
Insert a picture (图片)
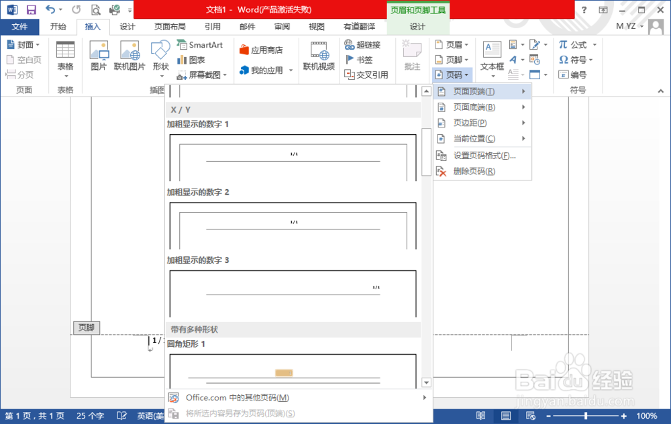pos(99,56)
